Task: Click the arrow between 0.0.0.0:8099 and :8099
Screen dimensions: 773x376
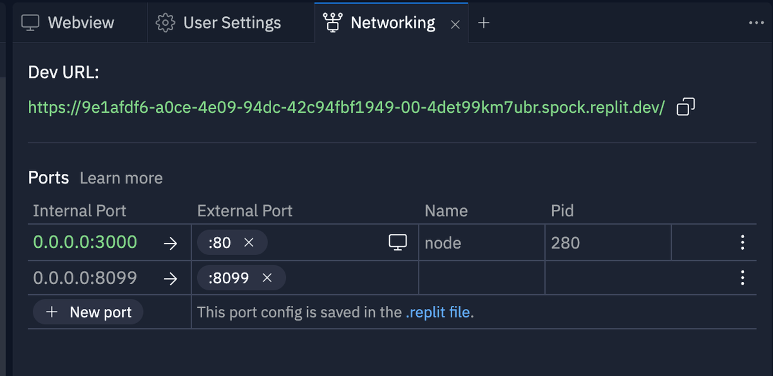Action: tap(169, 277)
